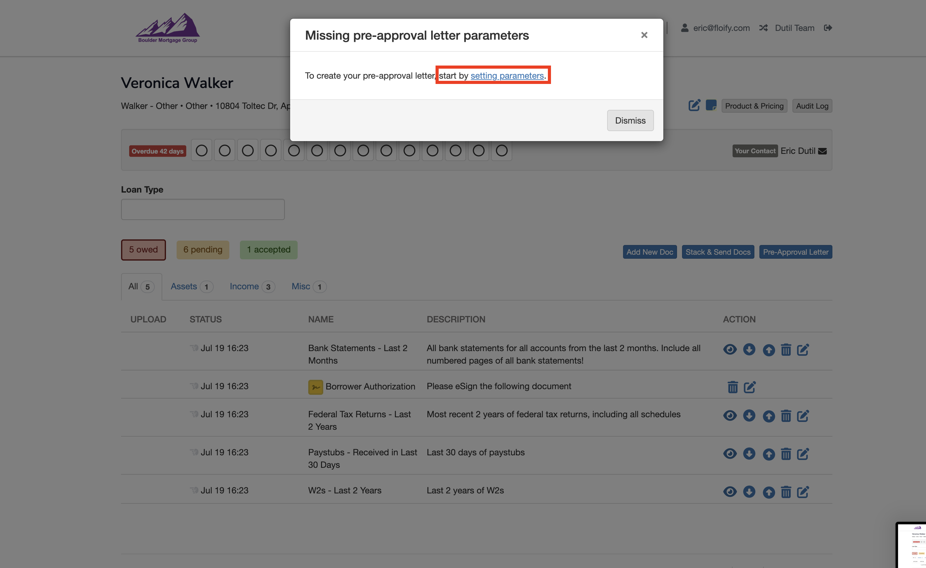This screenshot has width=926, height=568.
Task: Toggle the last milestone circle
Action: [x=501, y=151]
